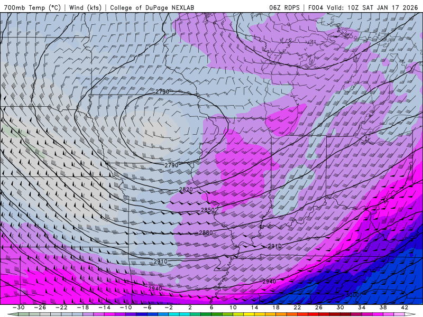Image resolution: width=423 pixels, height=317 pixels.
Task: Click the 14 value on the temperature scale
Action: (x=254, y=307)
